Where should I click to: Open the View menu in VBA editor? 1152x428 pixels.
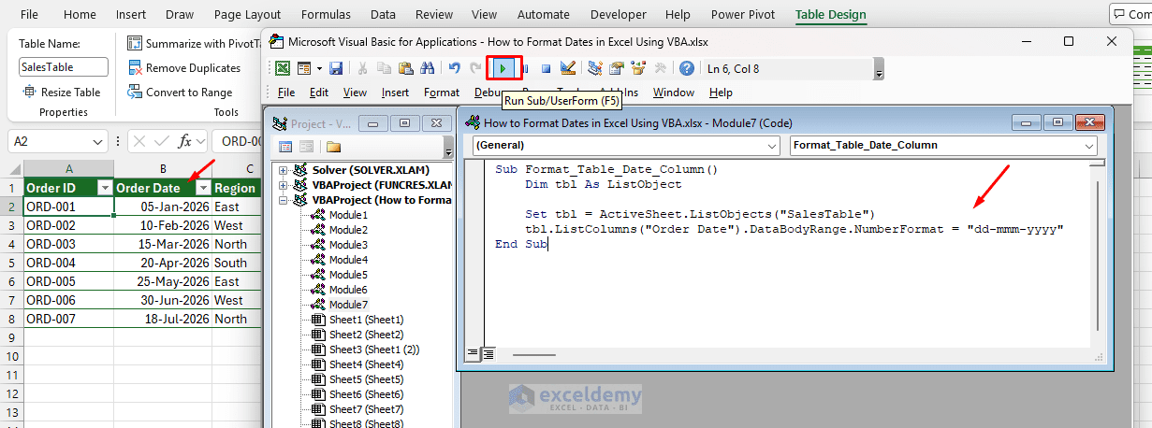pos(355,93)
